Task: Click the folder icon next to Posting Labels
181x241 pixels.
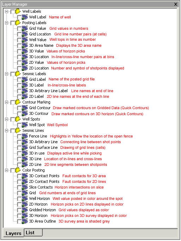Action: click(x=18, y=23)
